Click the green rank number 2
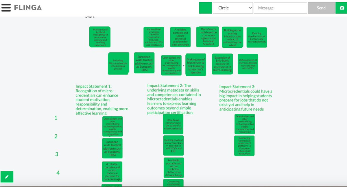Viewport: 347px width, 187px height. tap(56, 136)
